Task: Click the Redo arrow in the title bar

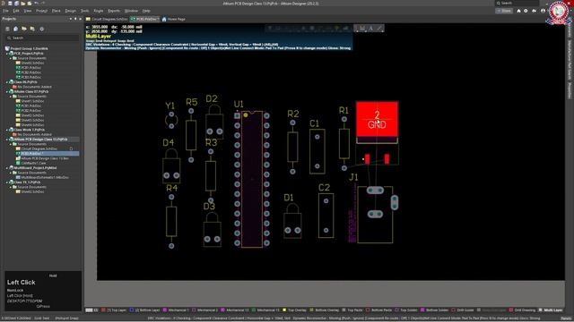Action: coord(43,4)
